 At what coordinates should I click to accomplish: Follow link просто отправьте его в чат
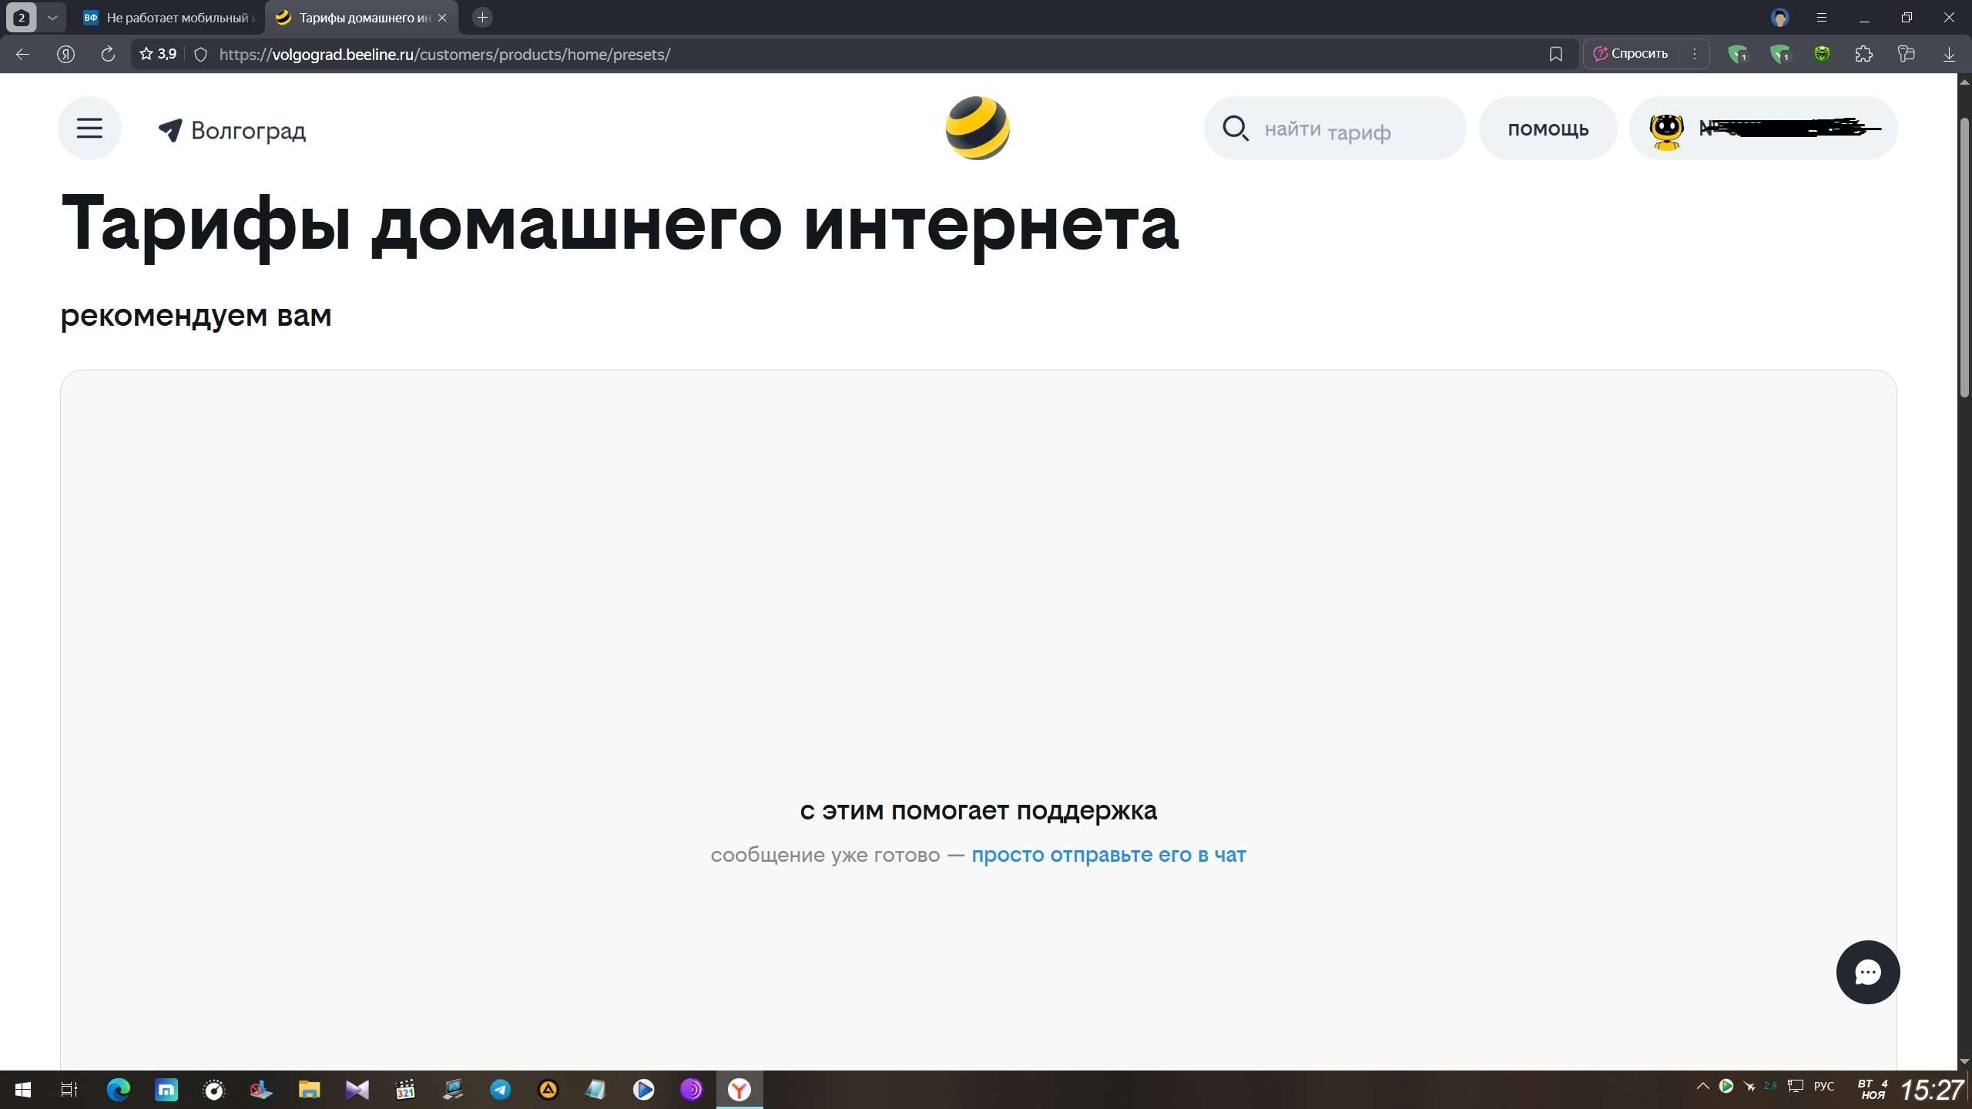tap(1108, 855)
